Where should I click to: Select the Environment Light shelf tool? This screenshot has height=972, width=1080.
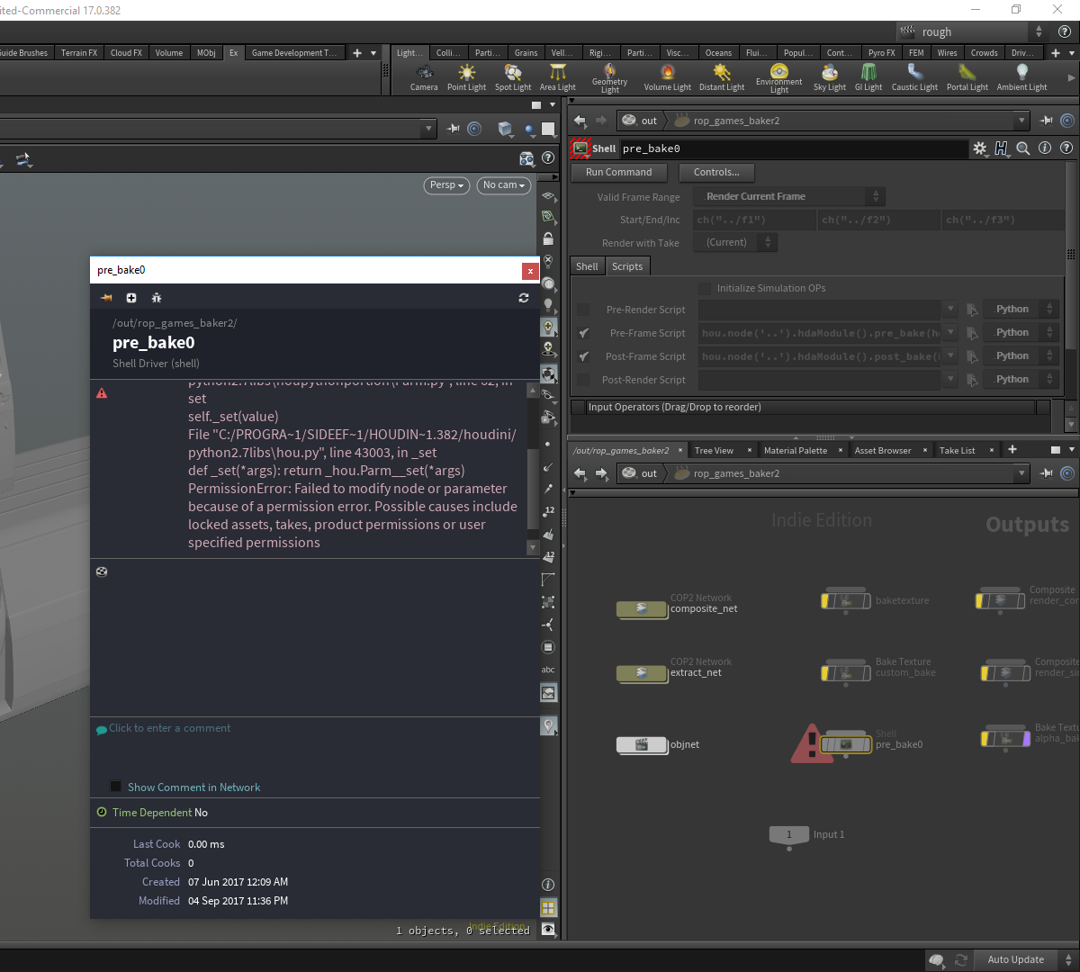779,78
